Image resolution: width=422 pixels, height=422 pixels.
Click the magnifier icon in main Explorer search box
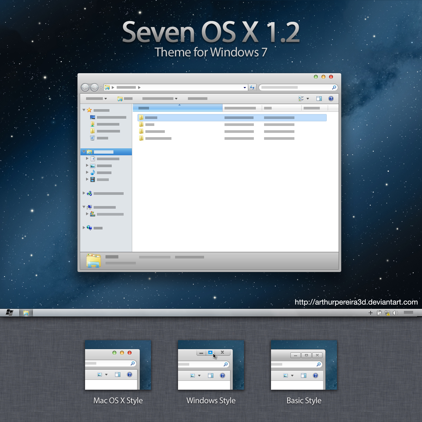[x=334, y=87]
